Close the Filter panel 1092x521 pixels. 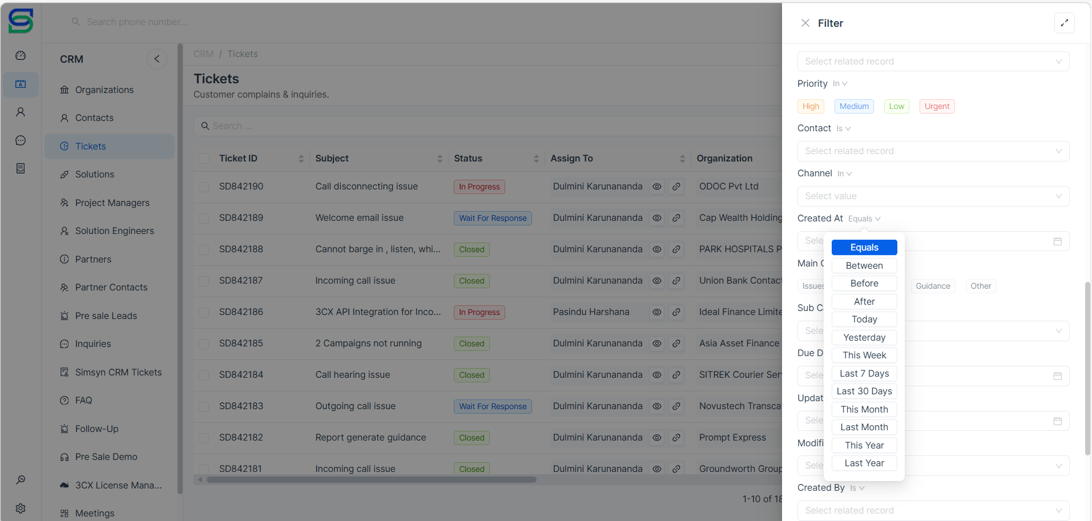pos(805,23)
